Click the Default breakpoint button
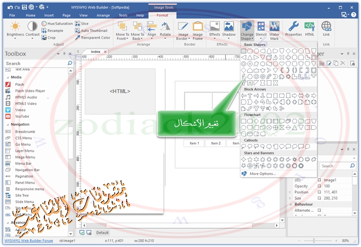Screen dimensions: 361x247 tap(102, 233)
